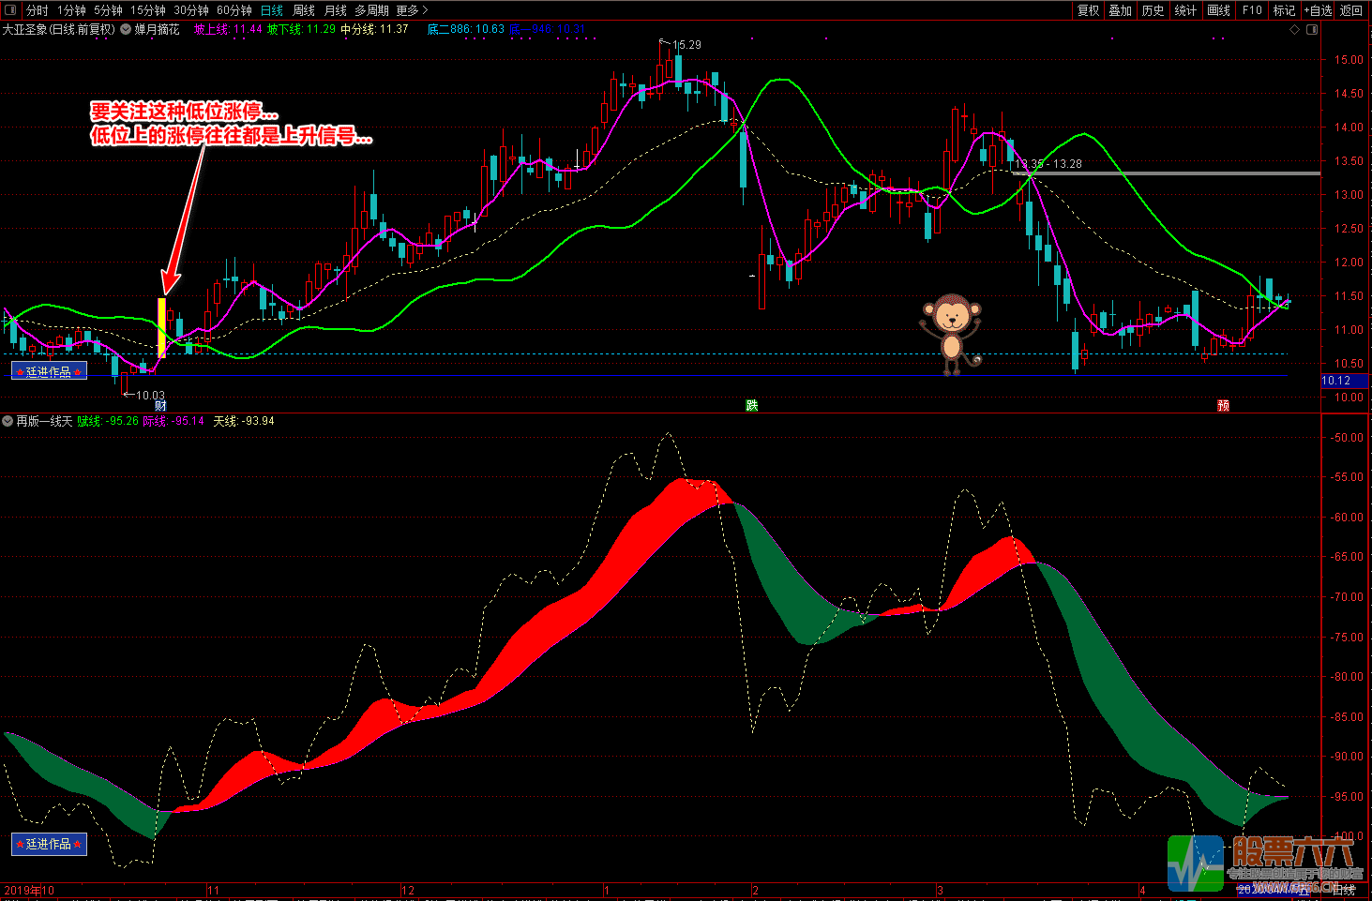Click the yellow highlighted limit-up candle
Screen dimensions: 1372x901
[x=161, y=327]
